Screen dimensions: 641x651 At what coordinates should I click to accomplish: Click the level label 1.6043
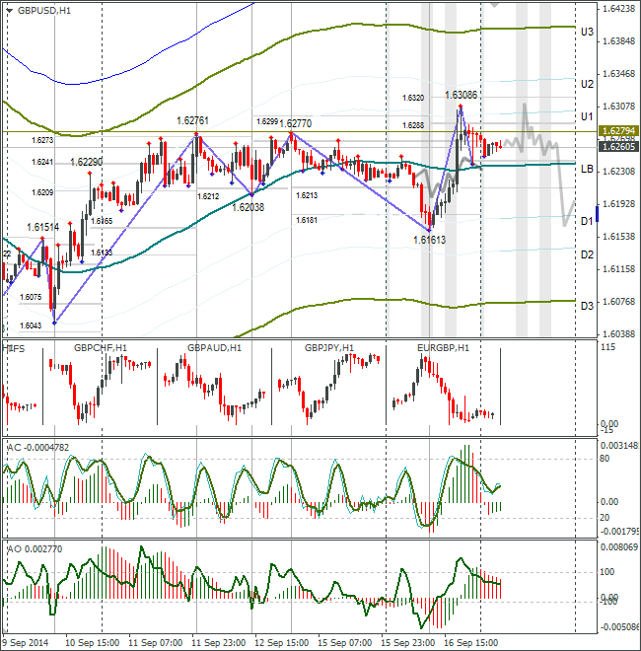click(x=31, y=325)
